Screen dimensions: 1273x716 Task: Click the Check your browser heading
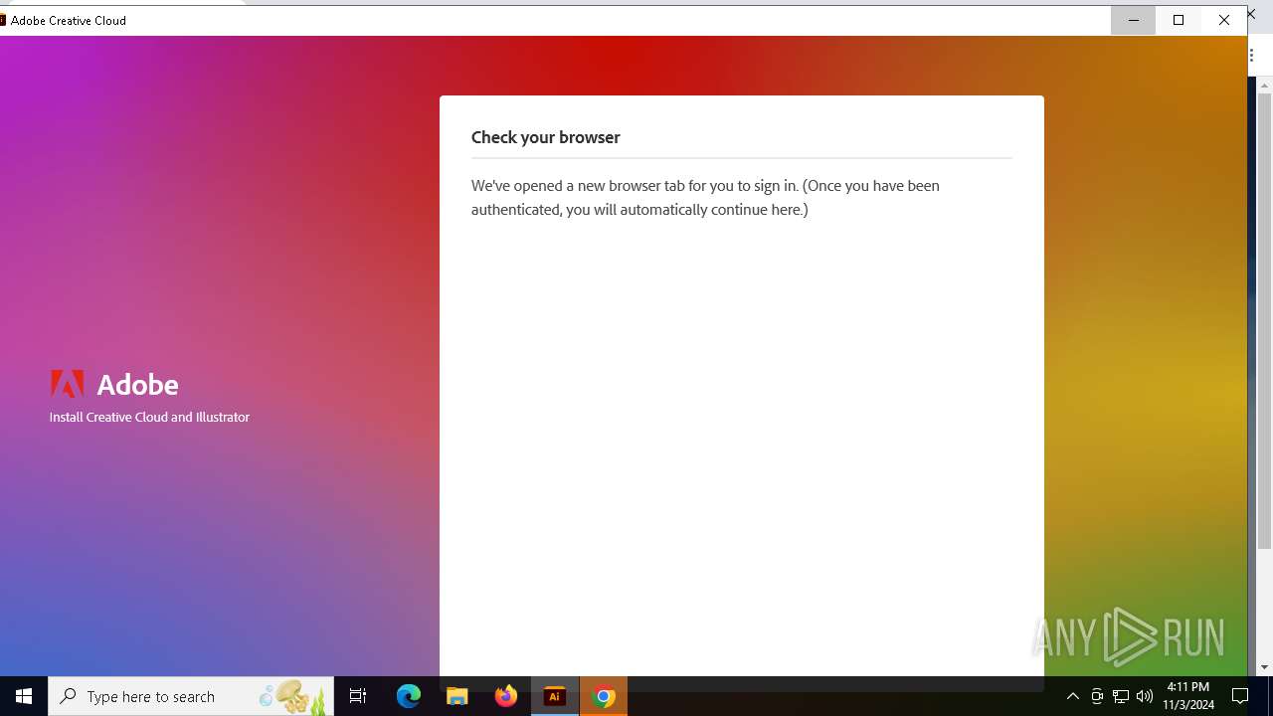(x=545, y=137)
